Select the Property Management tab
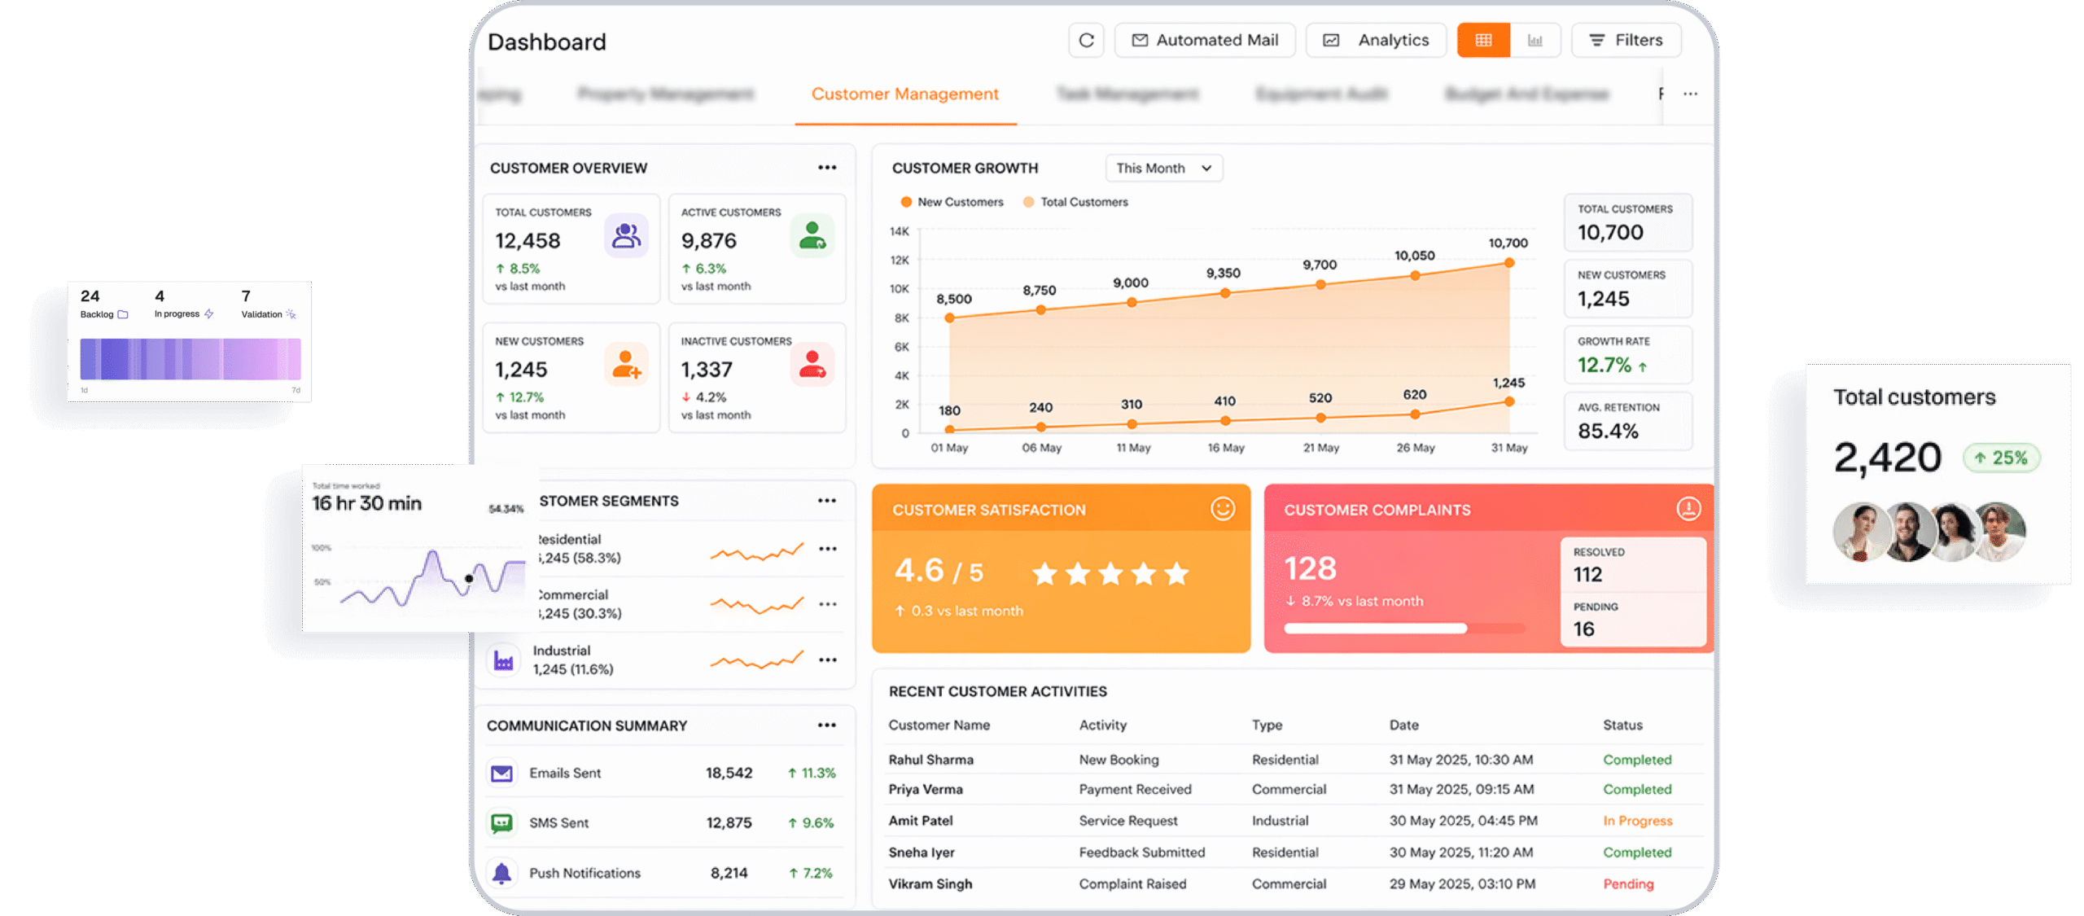2084x916 pixels. pyautogui.click(x=665, y=94)
